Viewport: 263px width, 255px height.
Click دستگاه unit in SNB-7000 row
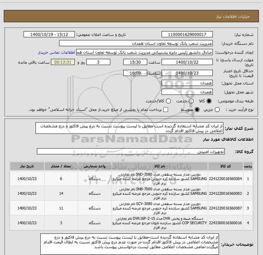(95, 194)
